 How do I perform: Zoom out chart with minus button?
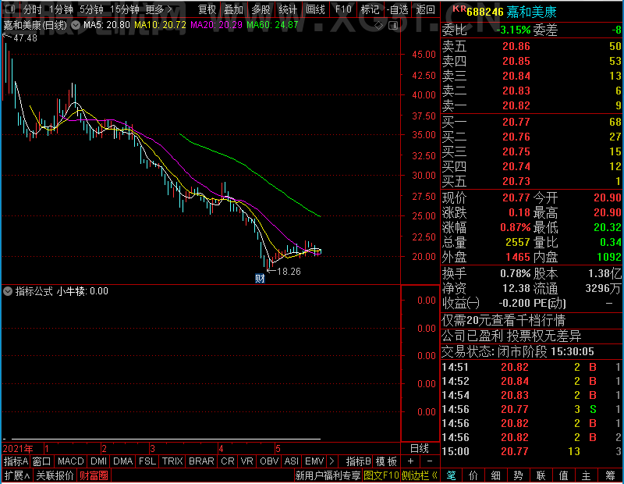click(430, 461)
